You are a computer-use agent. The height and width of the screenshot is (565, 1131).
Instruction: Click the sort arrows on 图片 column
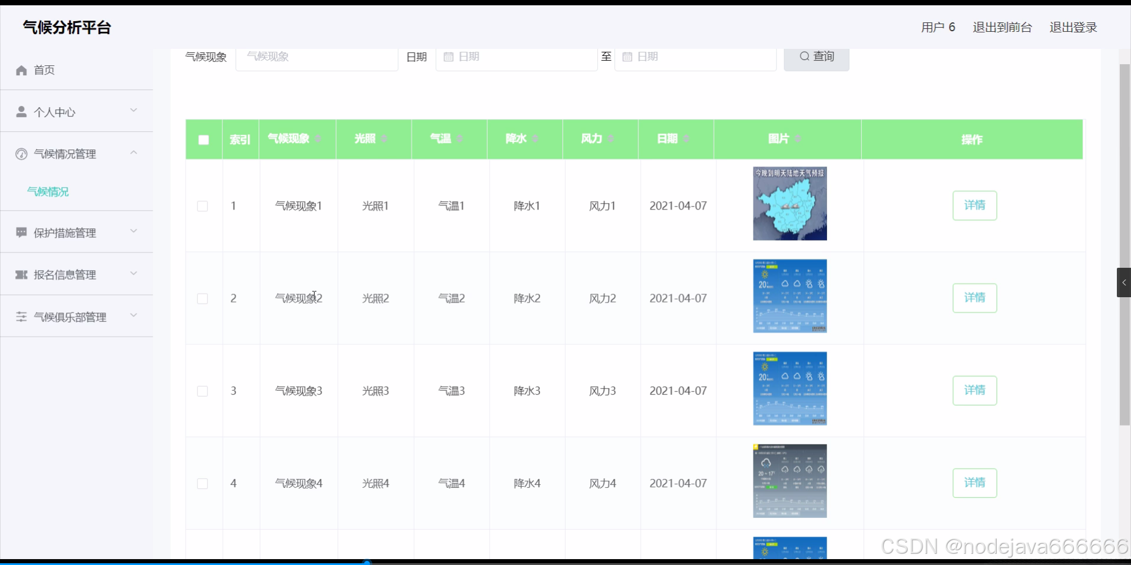(x=798, y=139)
